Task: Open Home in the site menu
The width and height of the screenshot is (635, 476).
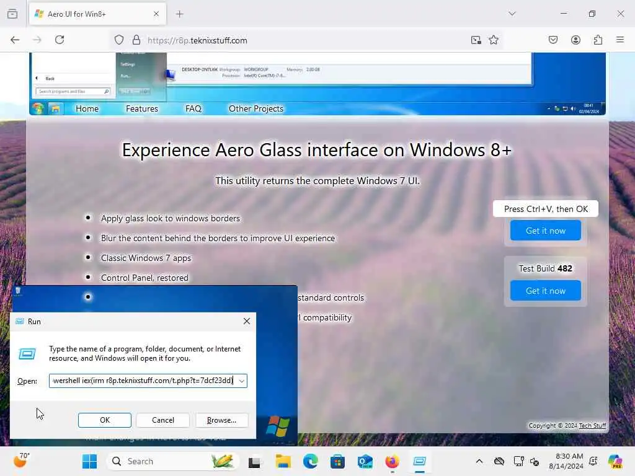Action: 87,108
